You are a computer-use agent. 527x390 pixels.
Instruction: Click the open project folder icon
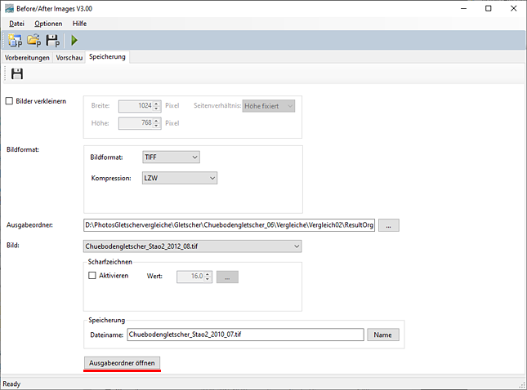(x=34, y=40)
